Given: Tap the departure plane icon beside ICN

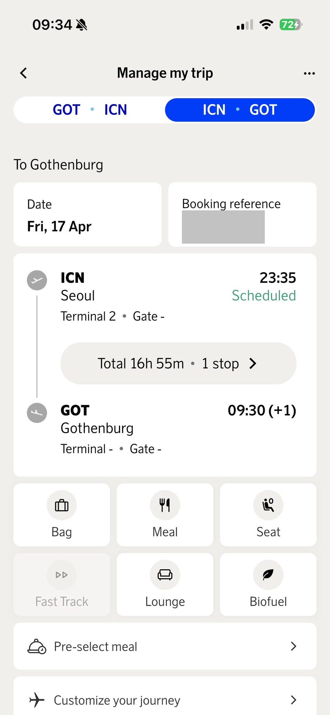Looking at the screenshot, I should [37, 280].
